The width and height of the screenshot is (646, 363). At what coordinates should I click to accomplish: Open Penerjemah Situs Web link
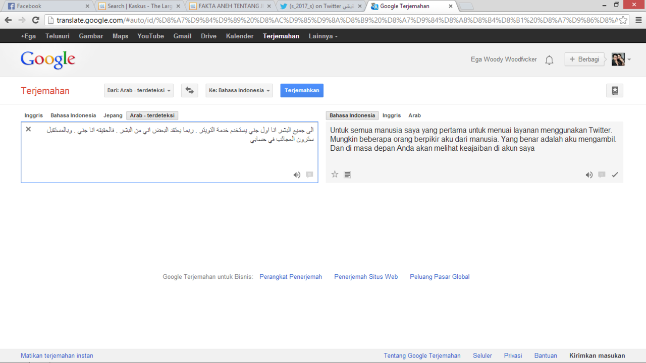coord(366,277)
